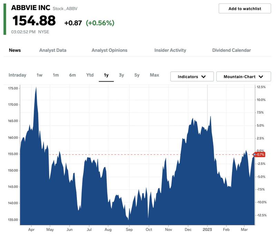Open the Analyst Opinions tab
Viewport: 276px width, 237px height.
(109, 50)
